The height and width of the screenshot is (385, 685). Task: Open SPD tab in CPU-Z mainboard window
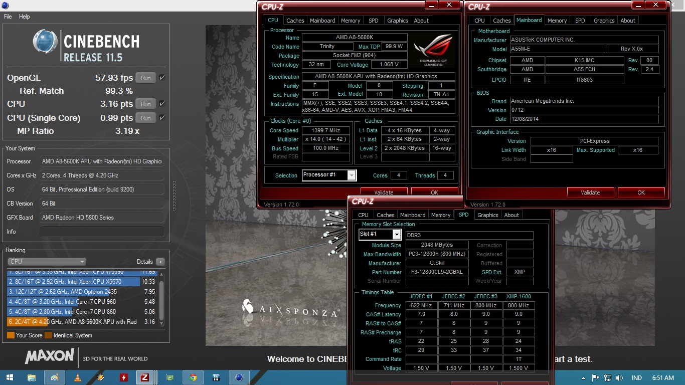point(580,21)
